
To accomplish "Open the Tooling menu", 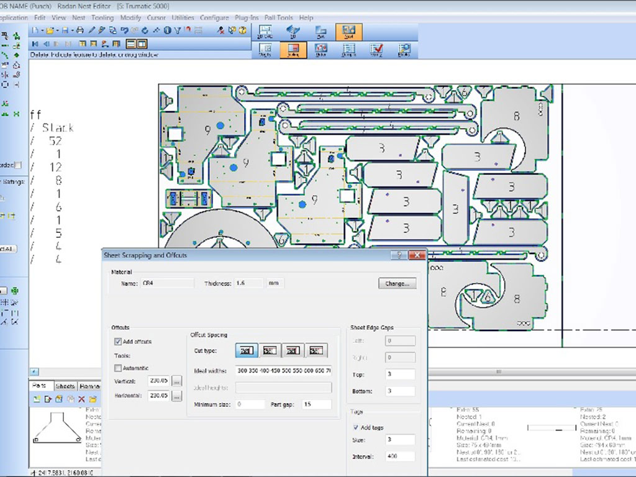I will pos(102,18).
